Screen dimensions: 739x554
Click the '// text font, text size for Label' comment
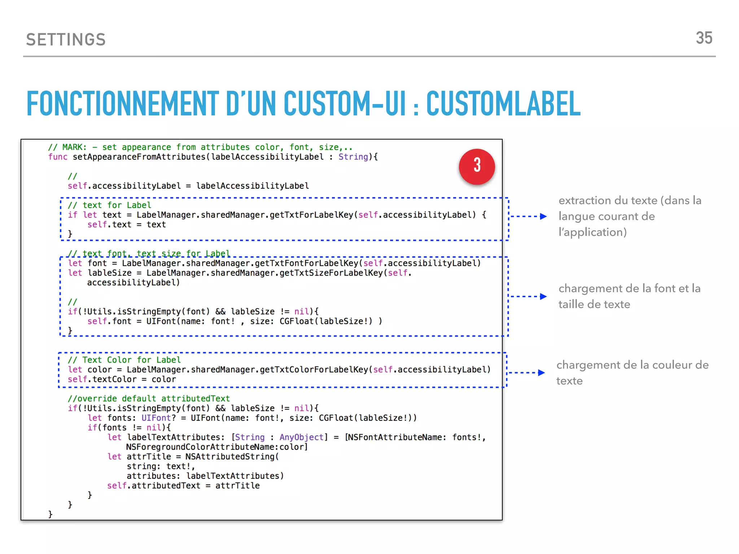click(149, 253)
